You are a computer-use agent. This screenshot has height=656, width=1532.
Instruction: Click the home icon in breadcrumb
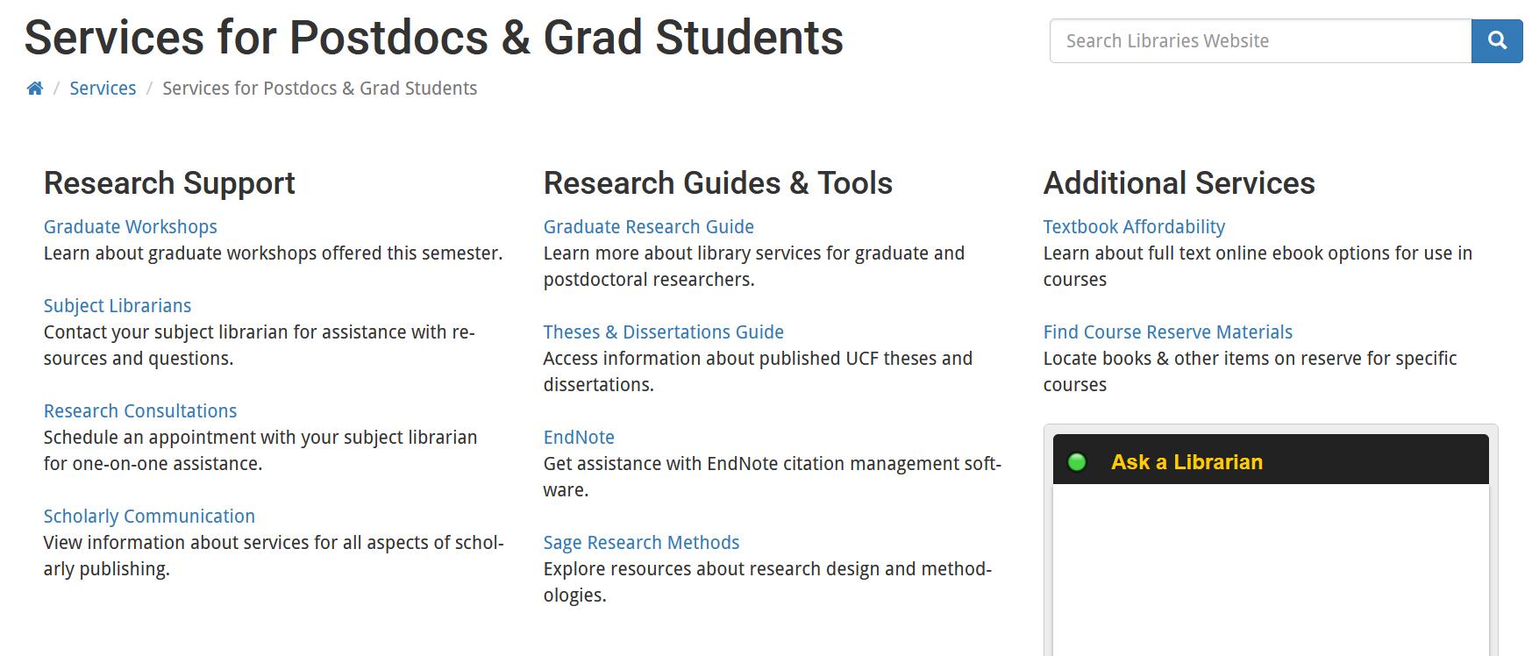point(35,89)
